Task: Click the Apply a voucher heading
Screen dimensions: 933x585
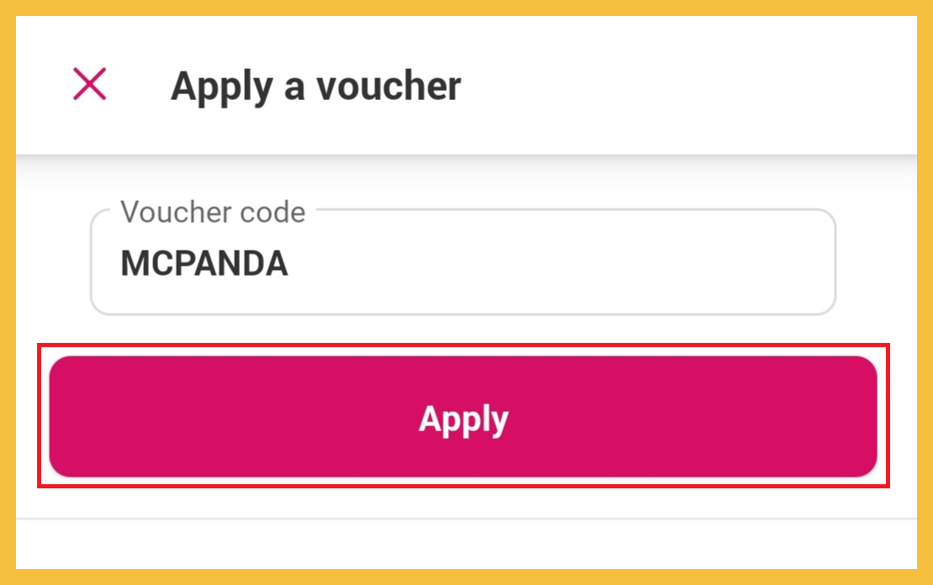Action: pos(315,86)
